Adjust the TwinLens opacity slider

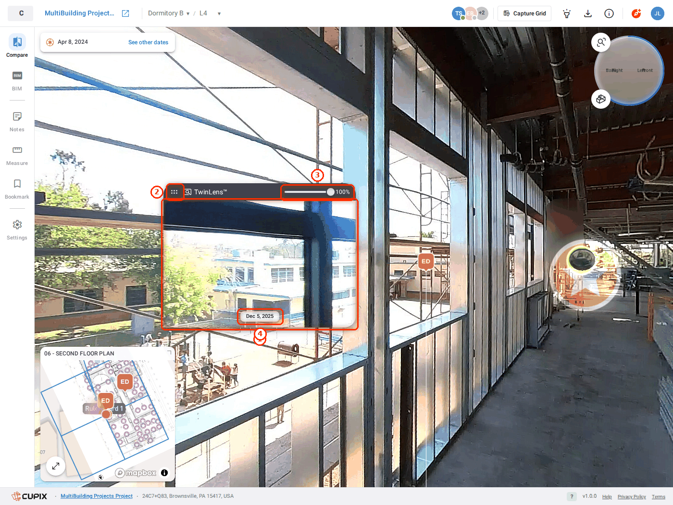click(309, 192)
